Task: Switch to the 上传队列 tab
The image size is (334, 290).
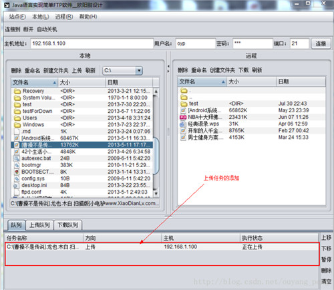Action: tap(39, 225)
